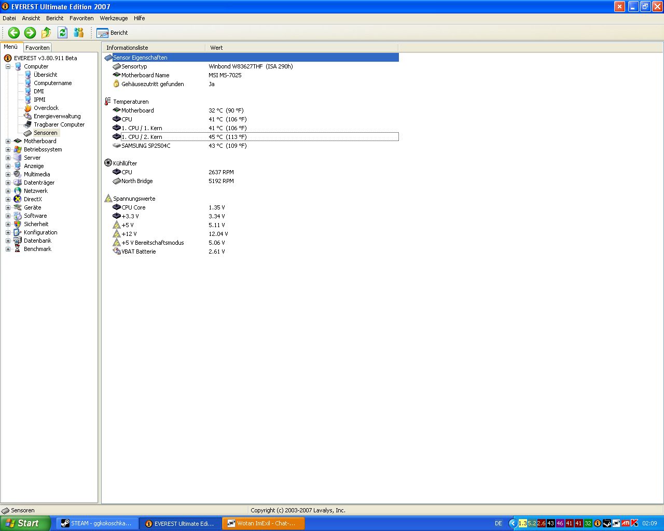Expand the Netzwerk tree node
664x531 pixels.
tap(8, 191)
